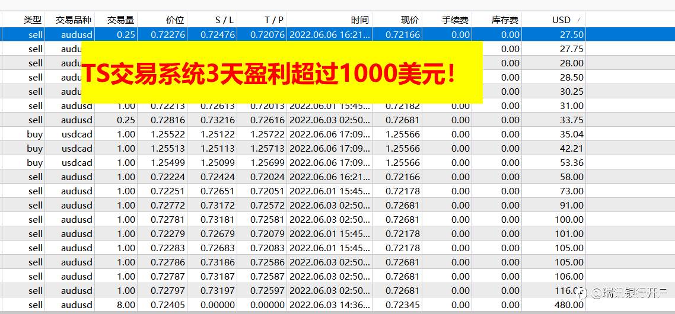Viewport: 675px width, 314px height.
Task: Select the profit value 73.00
Action: click(x=572, y=191)
